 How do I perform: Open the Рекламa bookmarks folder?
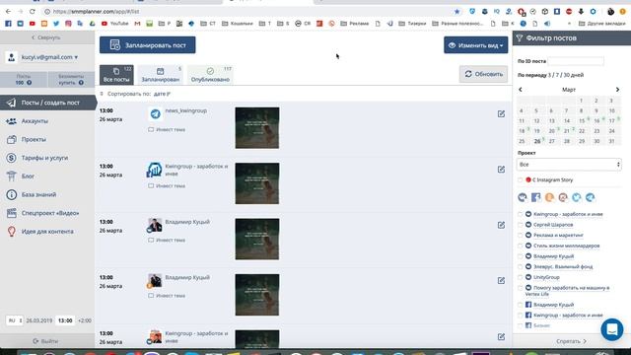tap(355, 24)
